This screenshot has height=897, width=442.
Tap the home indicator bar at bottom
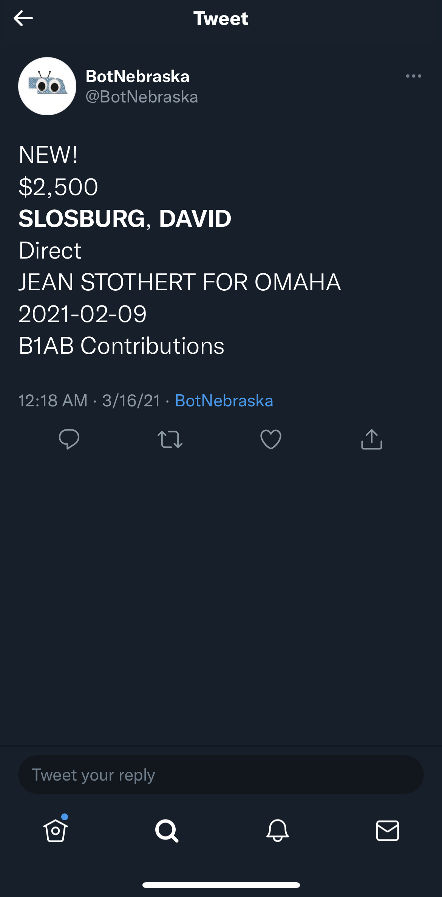coord(221,885)
